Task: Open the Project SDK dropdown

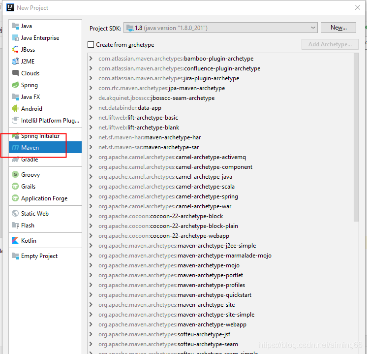Action: pos(220,28)
